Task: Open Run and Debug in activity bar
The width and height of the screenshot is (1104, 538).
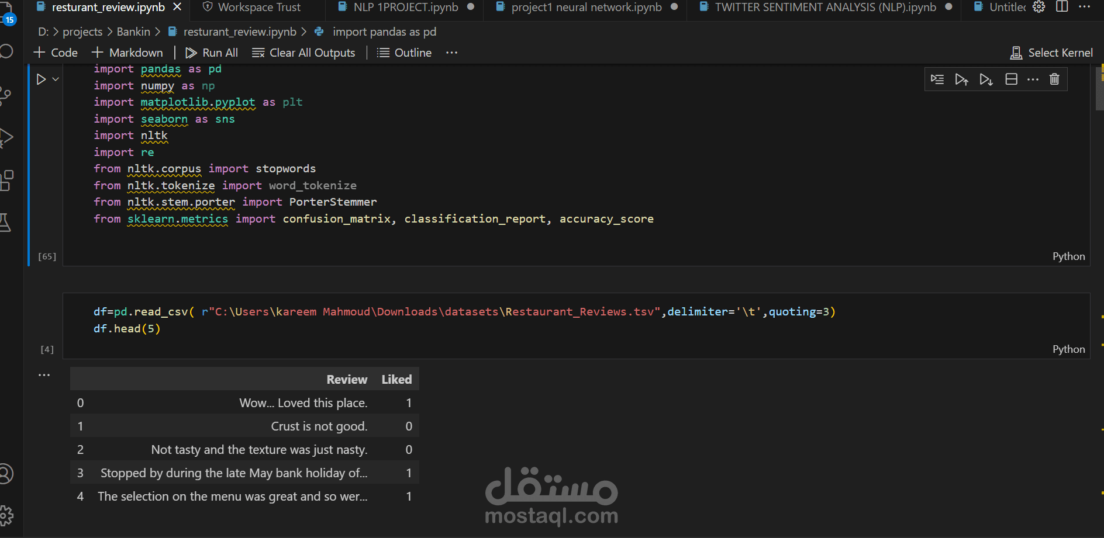Action: click(6, 138)
